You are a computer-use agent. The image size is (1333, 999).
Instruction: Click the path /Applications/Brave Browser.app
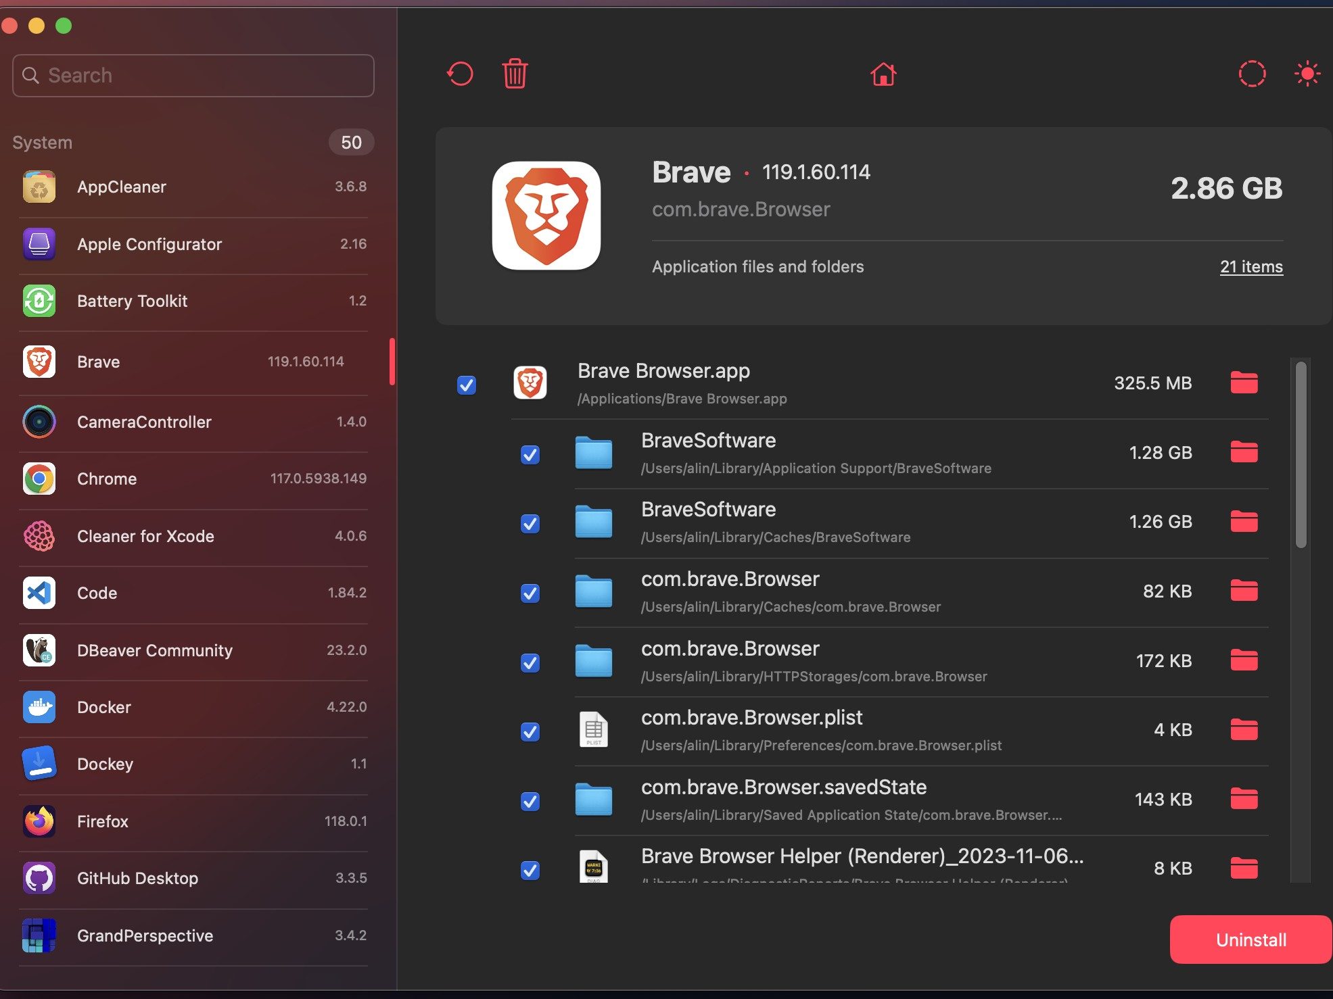pyautogui.click(x=682, y=399)
